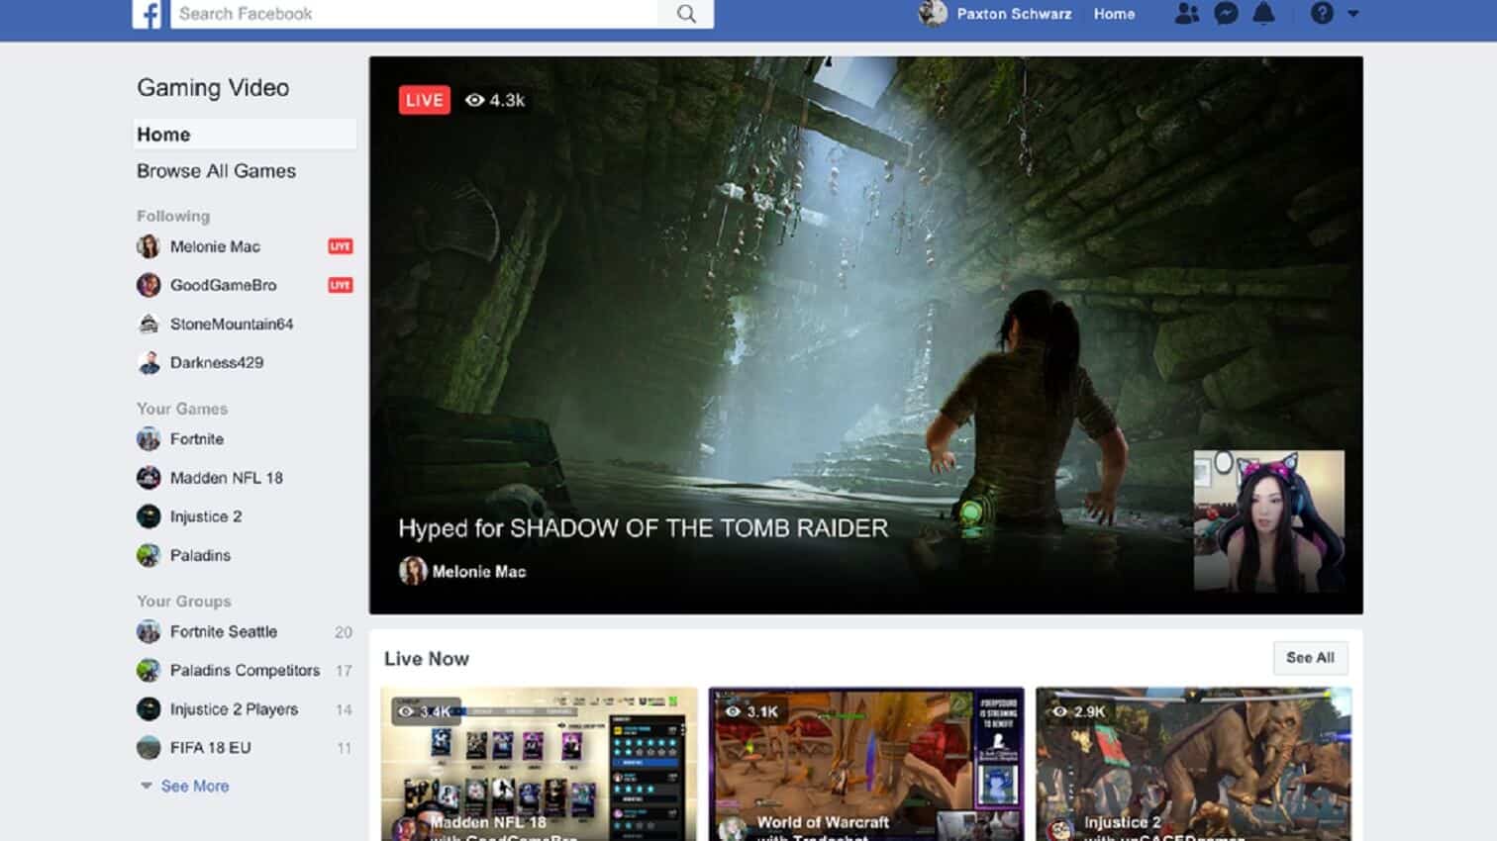Screen dimensions: 1497x841
Task: Click the 3.4K viewer count badge
Action: (x=426, y=711)
